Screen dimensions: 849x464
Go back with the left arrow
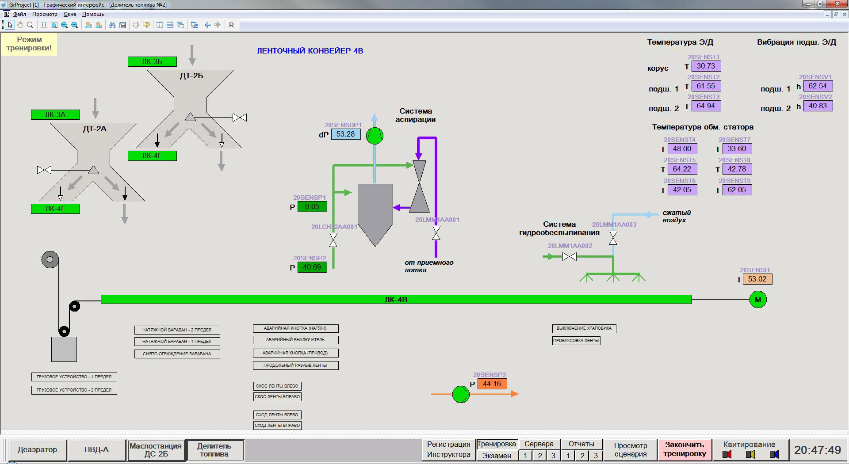point(207,25)
